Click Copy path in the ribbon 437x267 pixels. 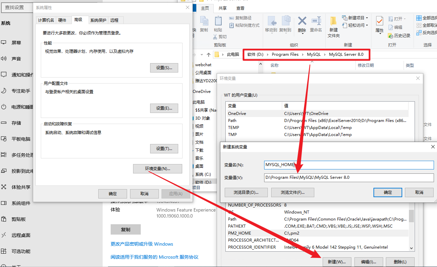coord(241,18)
